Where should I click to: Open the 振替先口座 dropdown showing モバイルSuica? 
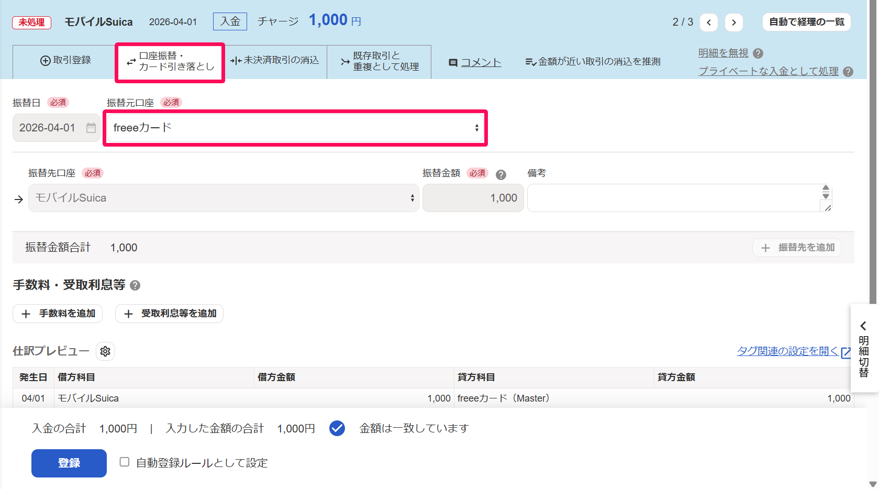[x=224, y=198]
